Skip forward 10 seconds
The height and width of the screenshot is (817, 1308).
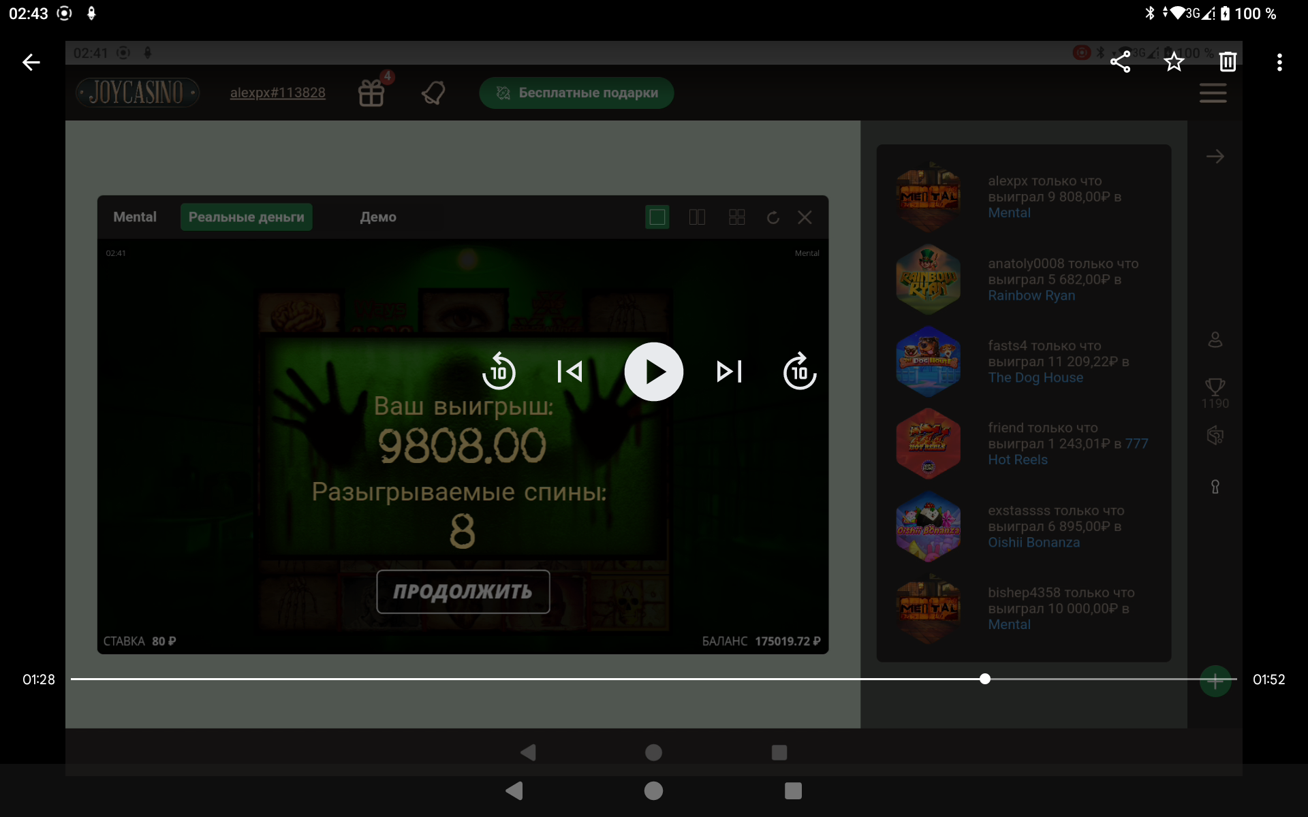tap(800, 372)
